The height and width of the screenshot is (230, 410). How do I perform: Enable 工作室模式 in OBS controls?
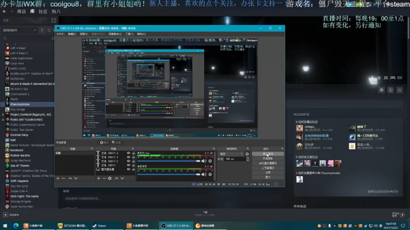pyautogui.click(x=268, y=168)
